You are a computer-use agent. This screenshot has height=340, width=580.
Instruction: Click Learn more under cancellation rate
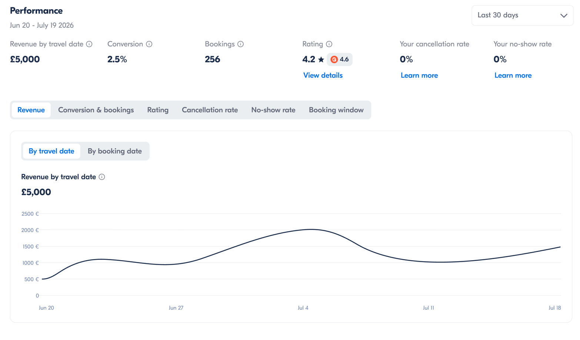click(419, 75)
